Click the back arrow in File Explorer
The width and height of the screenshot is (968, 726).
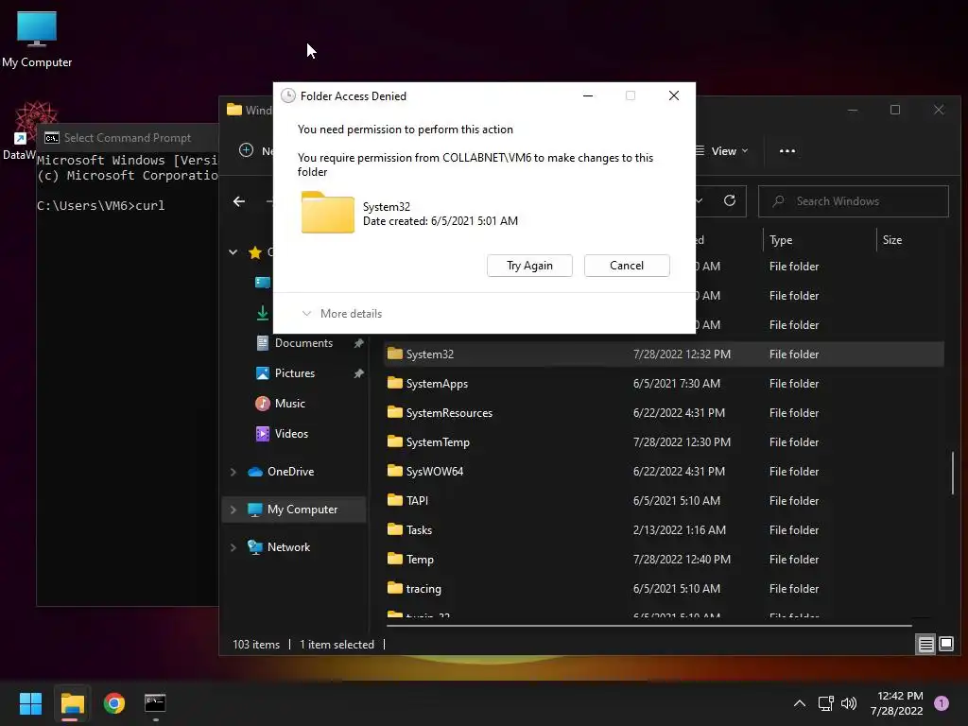pyautogui.click(x=239, y=201)
